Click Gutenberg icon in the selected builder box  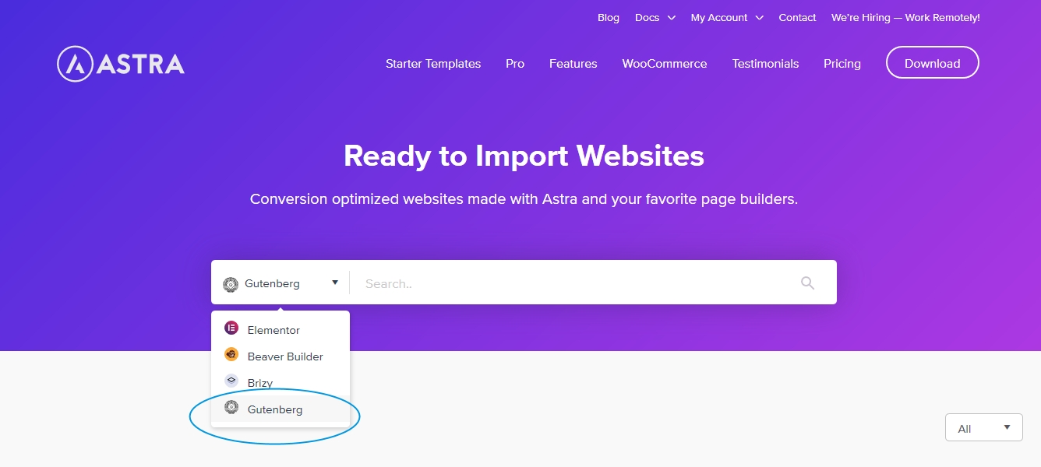[230, 284]
